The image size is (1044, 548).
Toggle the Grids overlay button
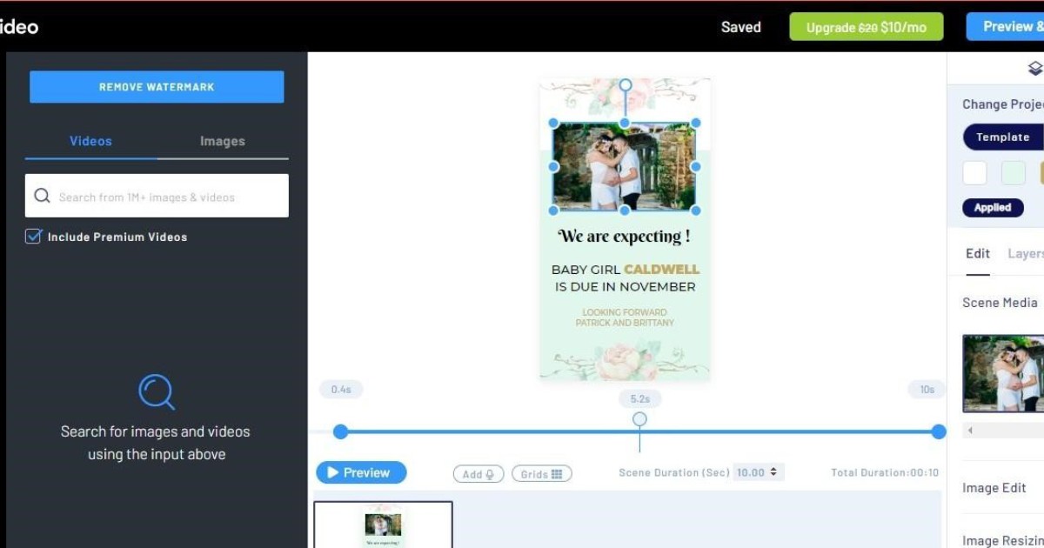coord(541,474)
